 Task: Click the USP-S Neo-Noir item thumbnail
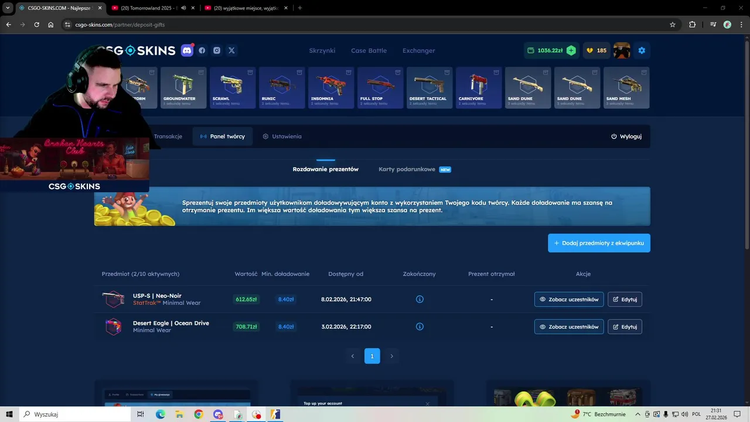pyautogui.click(x=113, y=299)
